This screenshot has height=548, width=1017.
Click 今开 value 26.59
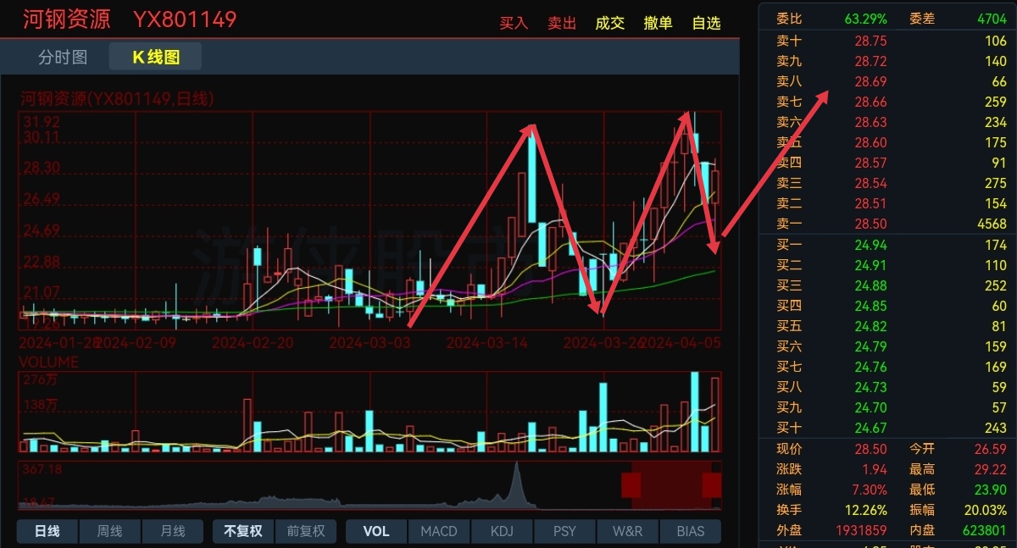coord(990,449)
